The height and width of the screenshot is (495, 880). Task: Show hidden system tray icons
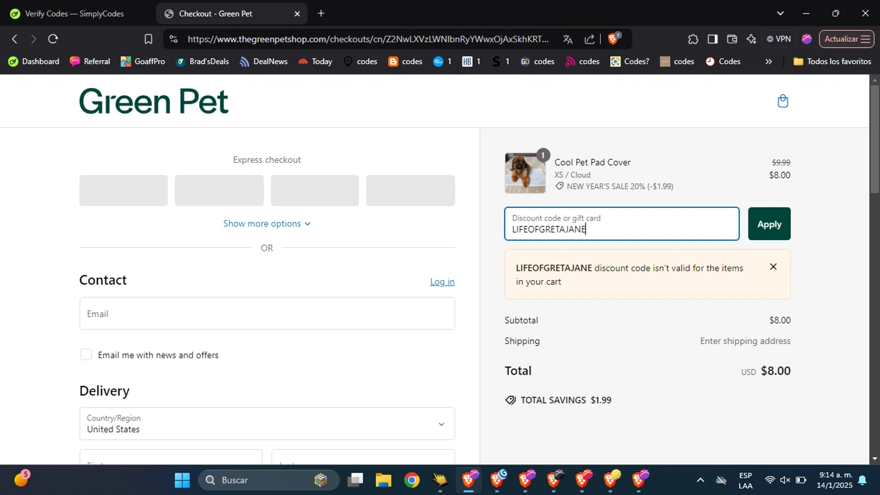tap(700, 480)
